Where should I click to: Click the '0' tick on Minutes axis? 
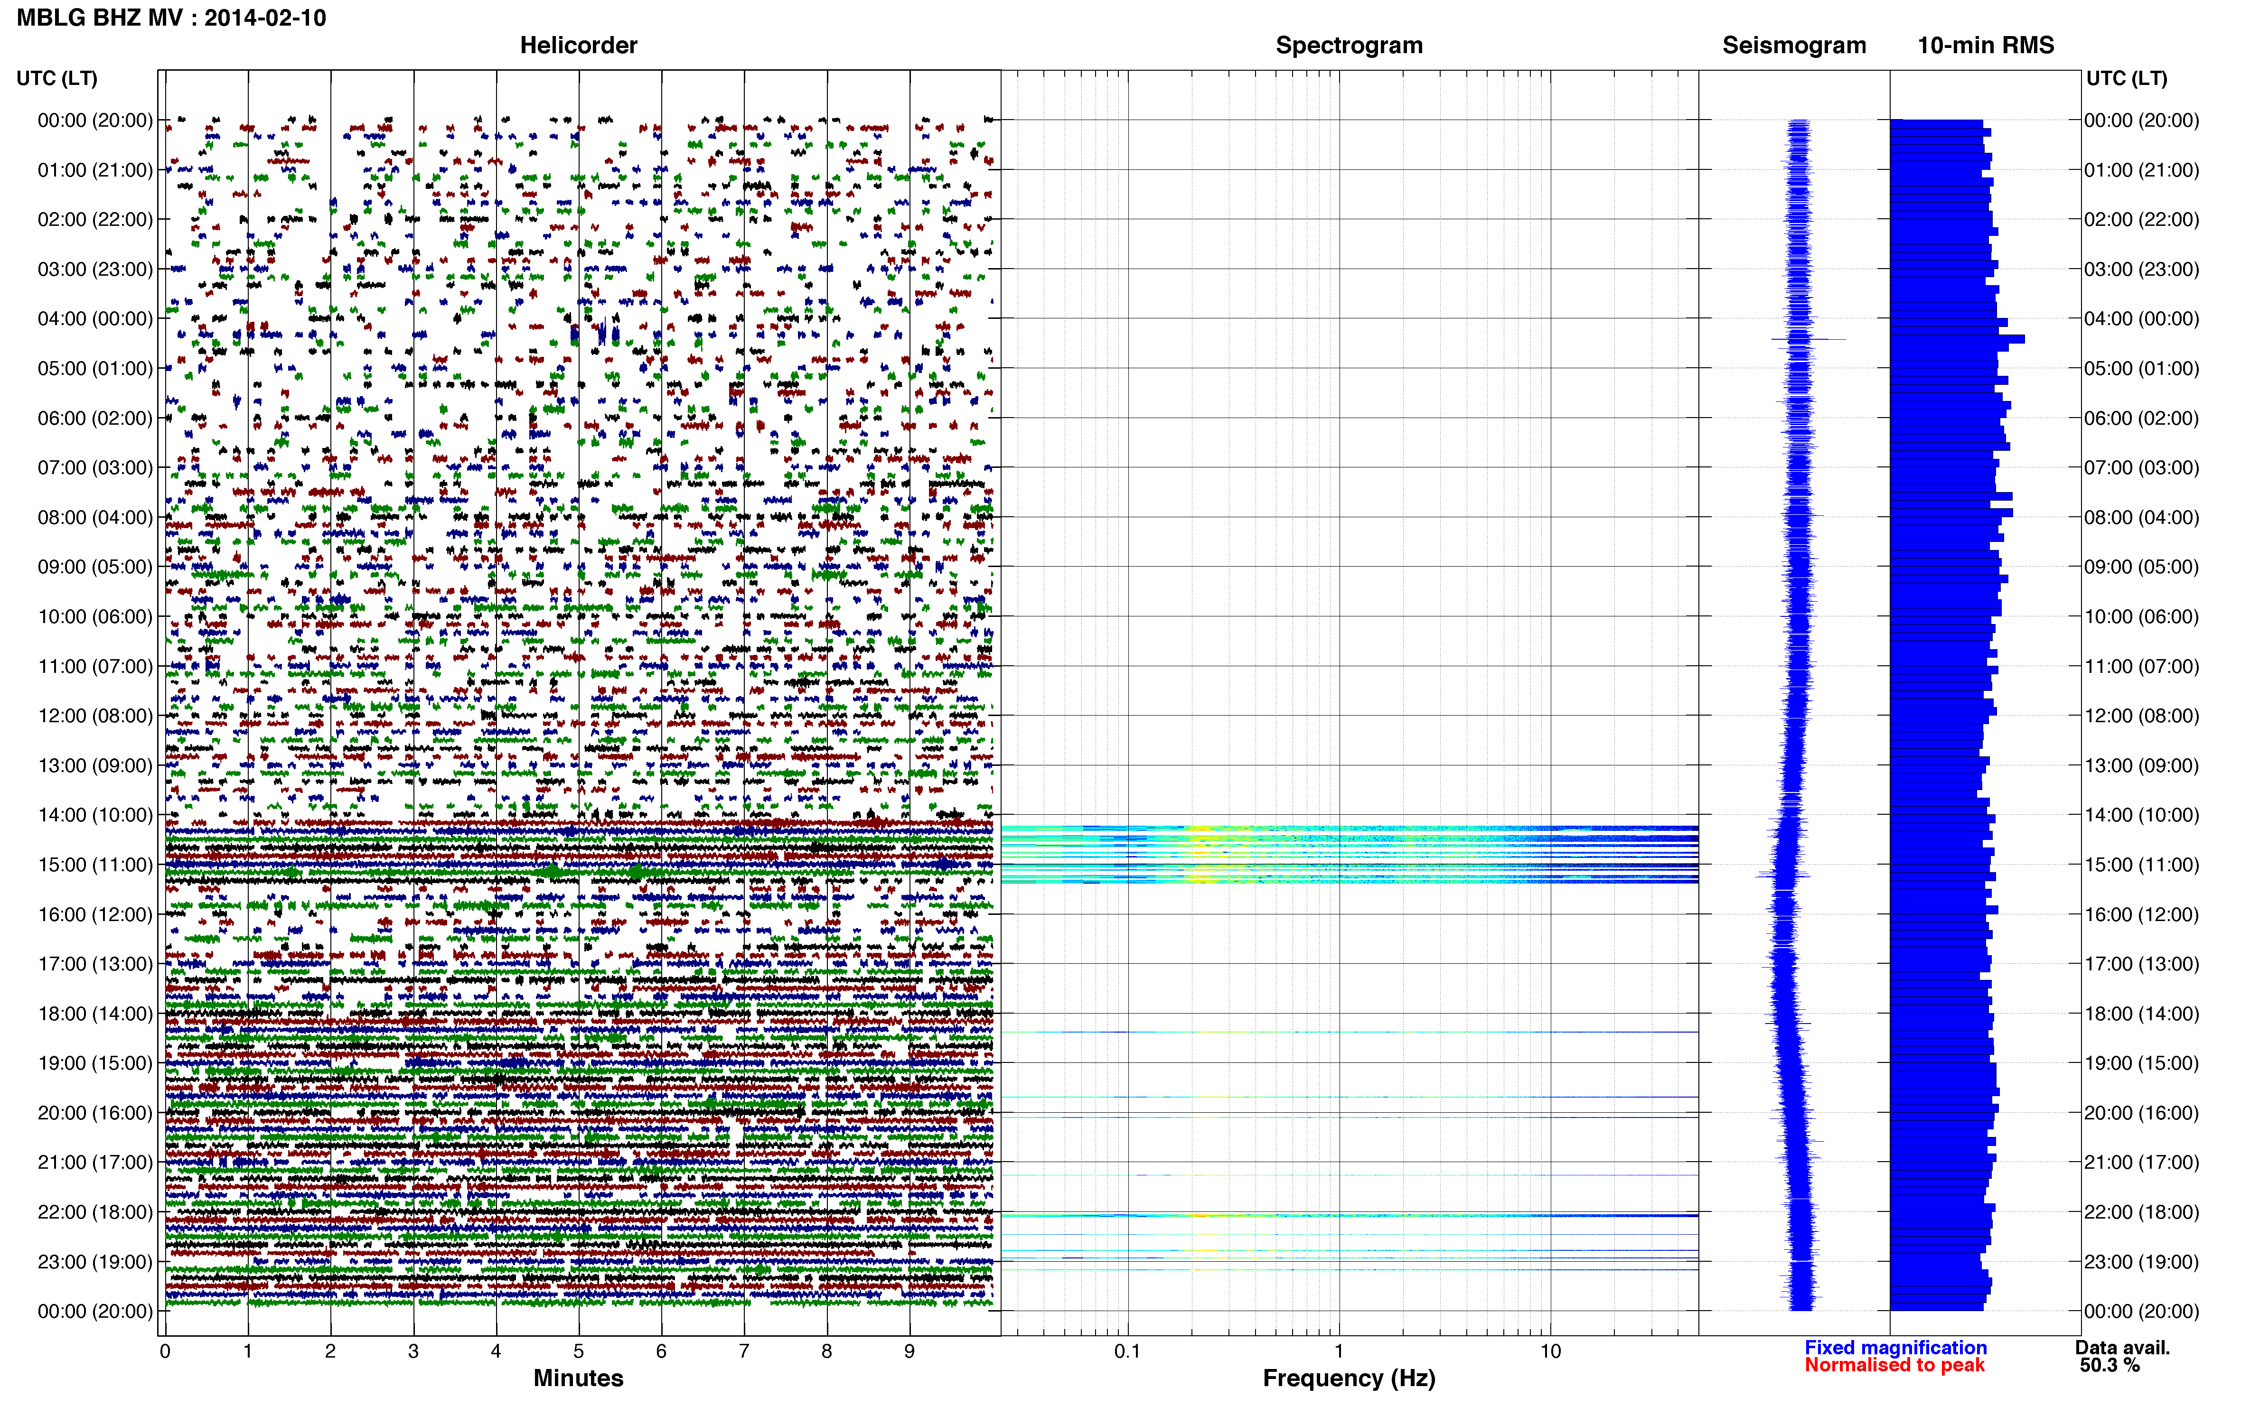tap(165, 1351)
